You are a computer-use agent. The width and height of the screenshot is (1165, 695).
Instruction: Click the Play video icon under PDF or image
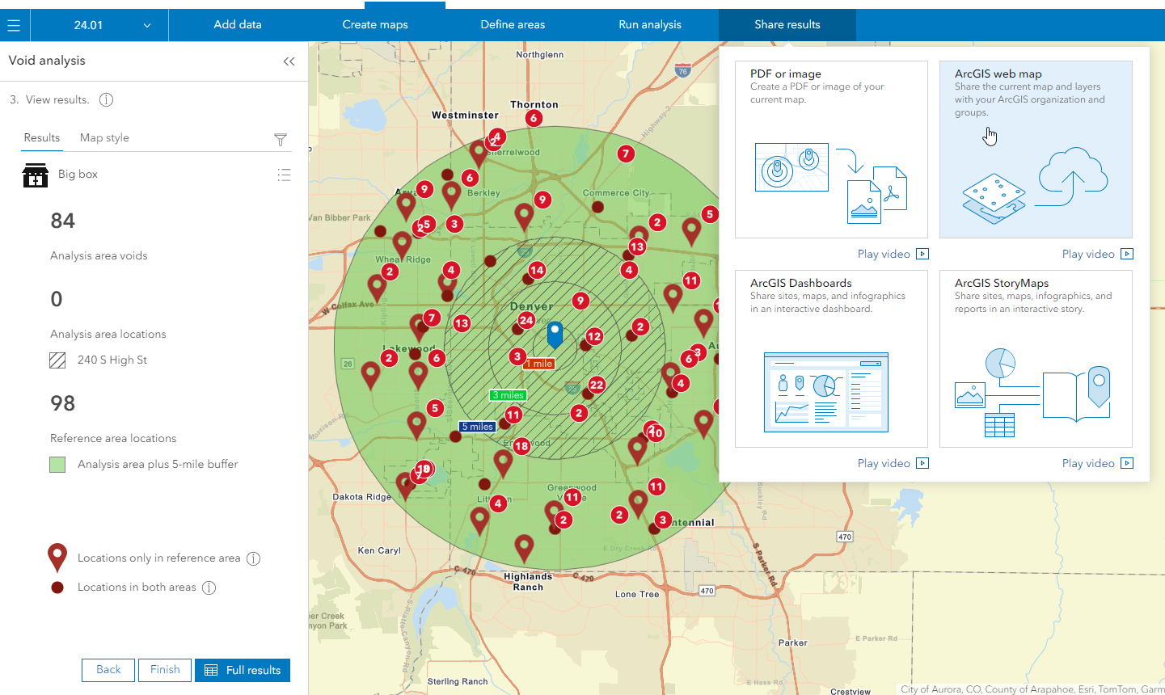[922, 253]
